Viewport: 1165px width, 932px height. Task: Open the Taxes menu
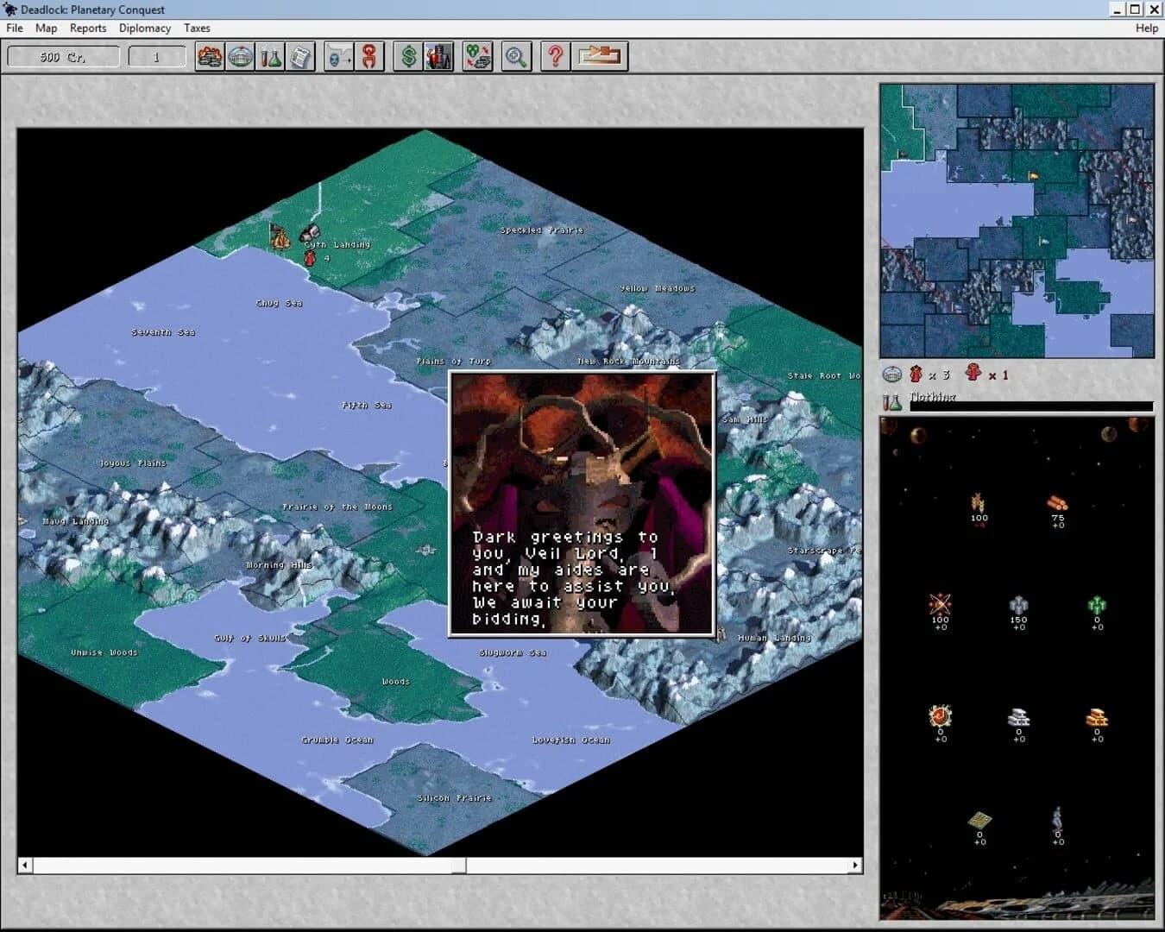(x=197, y=28)
